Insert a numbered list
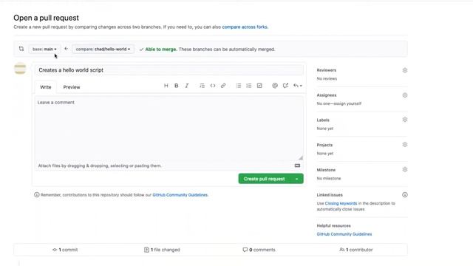473x266 pixels. tap(249, 86)
